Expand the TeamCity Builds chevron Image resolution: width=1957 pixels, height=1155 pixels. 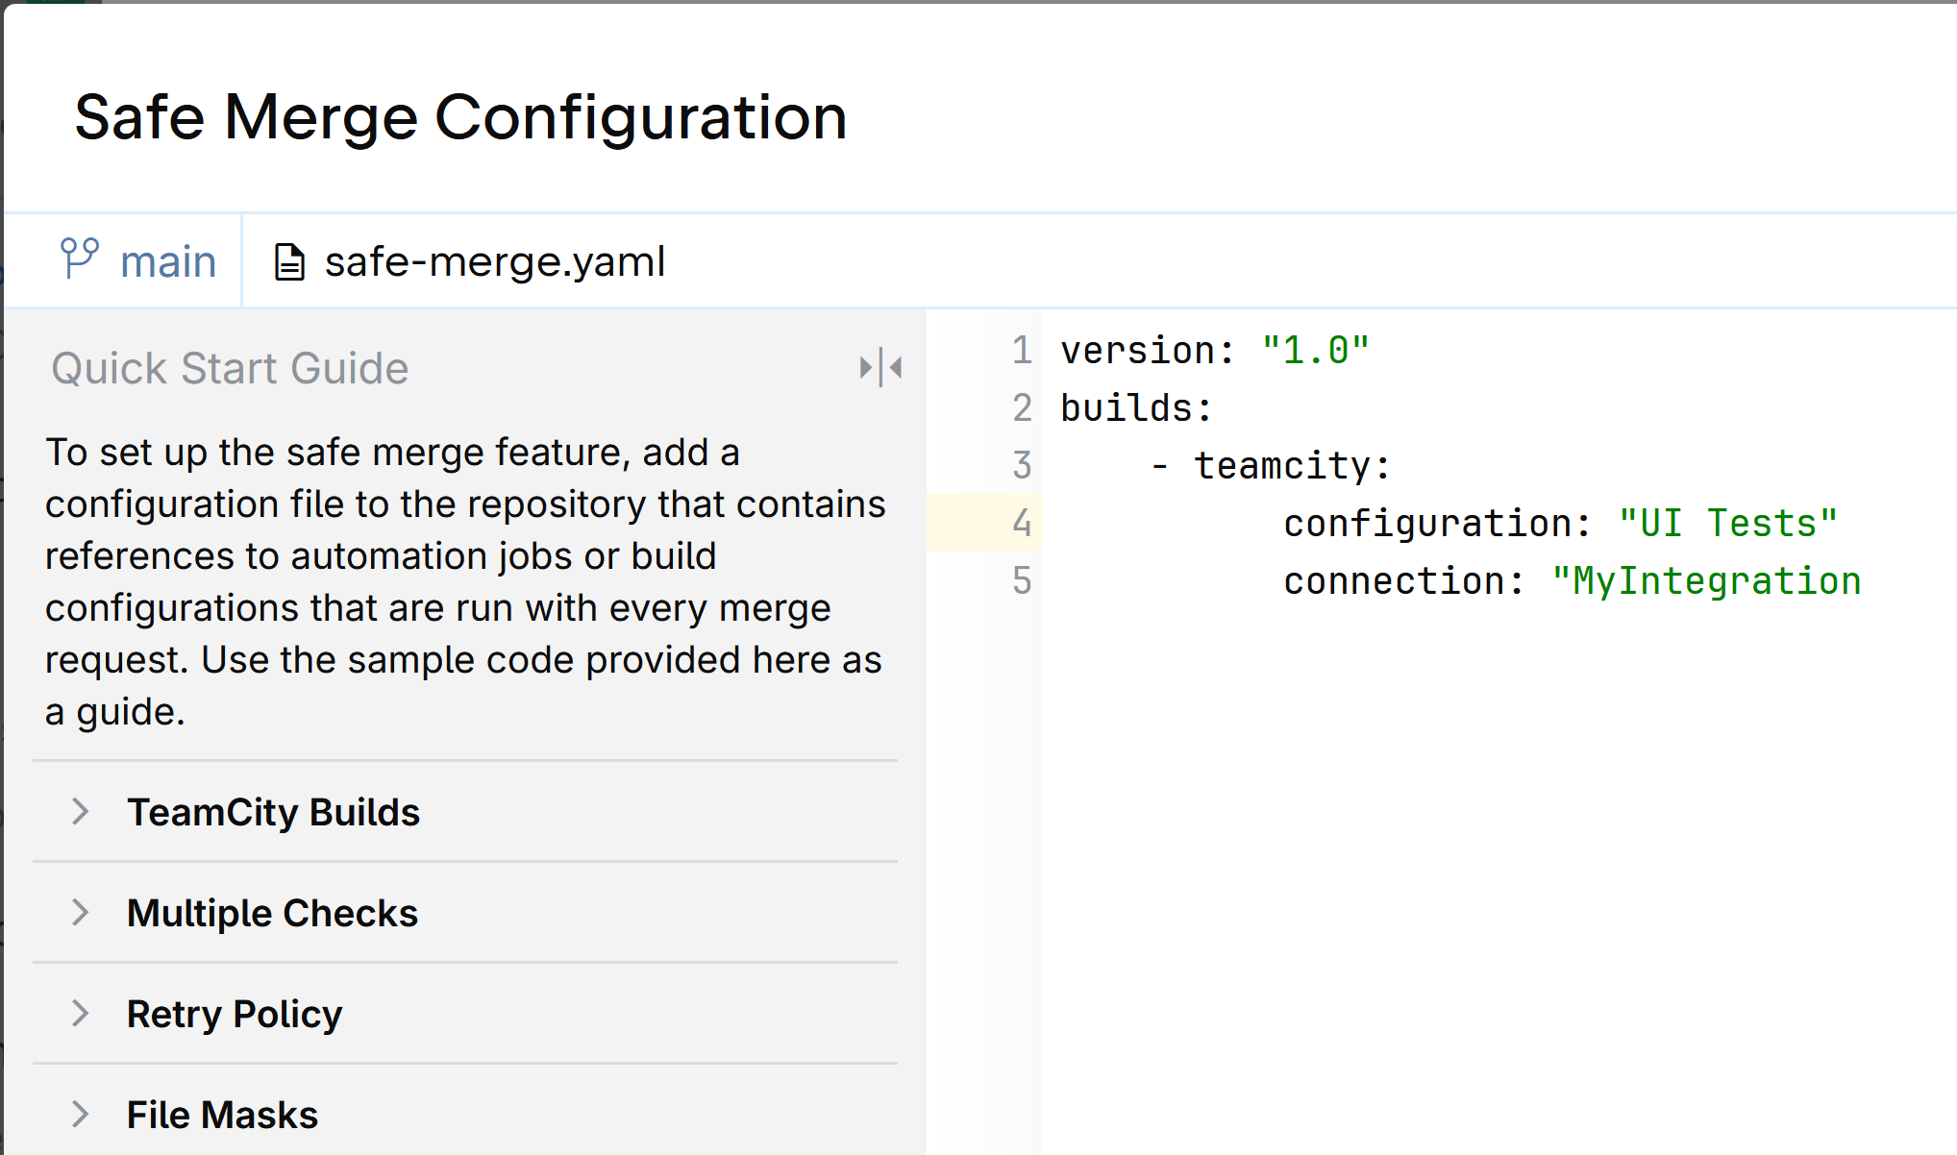(x=81, y=812)
